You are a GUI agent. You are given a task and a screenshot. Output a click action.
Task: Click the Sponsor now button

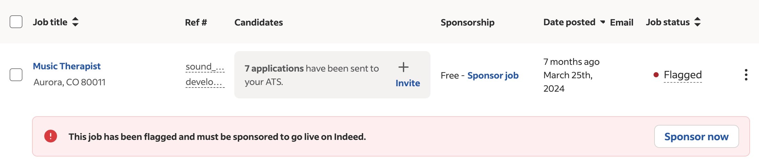pyautogui.click(x=696, y=136)
